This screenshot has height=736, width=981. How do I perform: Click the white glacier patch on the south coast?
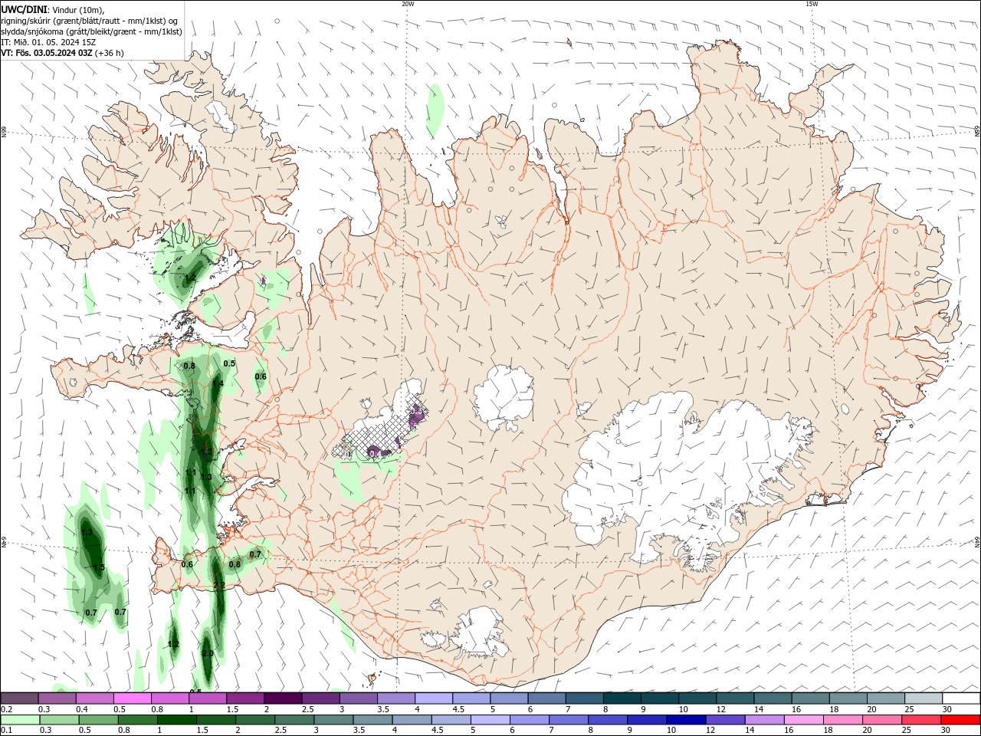click(x=479, y=632)
